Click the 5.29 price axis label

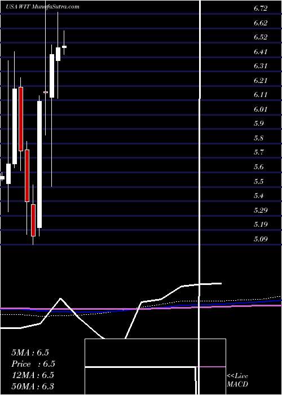[261, 210]
